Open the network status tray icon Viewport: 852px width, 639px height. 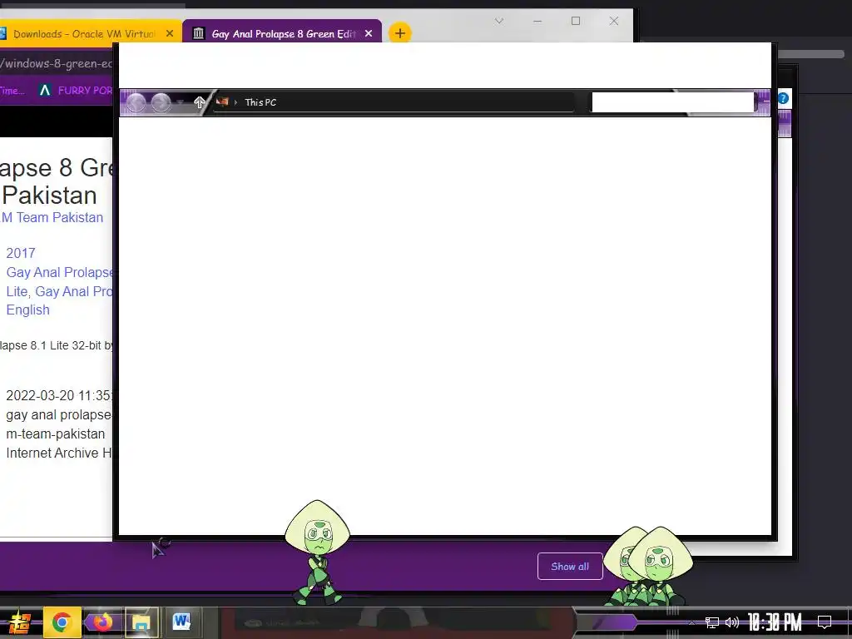click(712, 622)
